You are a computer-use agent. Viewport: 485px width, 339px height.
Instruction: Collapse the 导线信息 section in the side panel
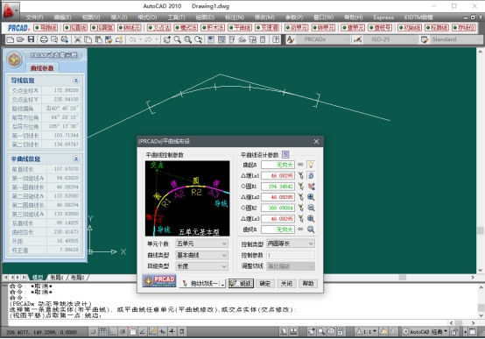[76, 81]
